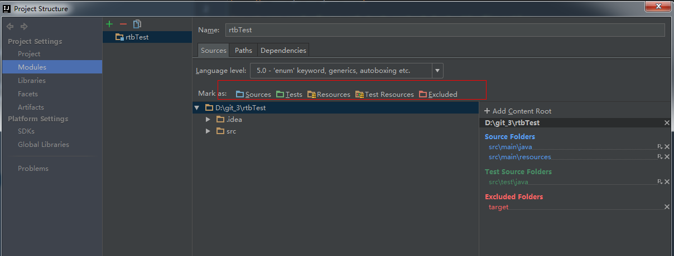The image size is (674, 256).
Task: Expand the src folder node
Action: pyautogui.click(x=208, y=131)
